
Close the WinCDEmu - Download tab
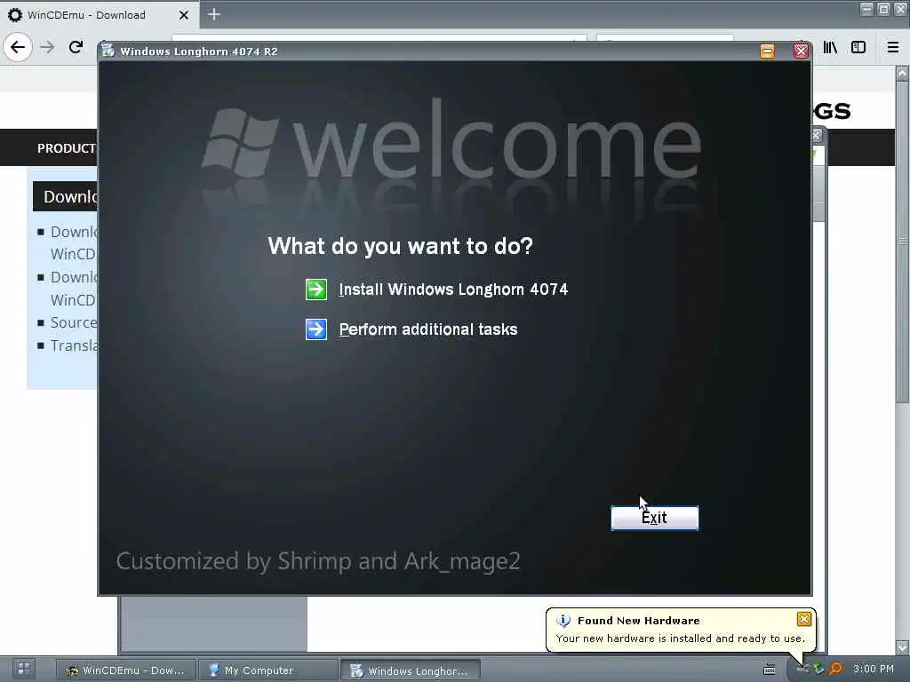[x=184, y=15]
